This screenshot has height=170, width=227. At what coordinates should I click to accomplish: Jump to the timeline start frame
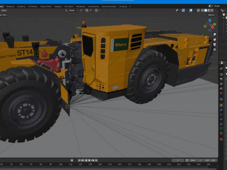click(79, 160)
